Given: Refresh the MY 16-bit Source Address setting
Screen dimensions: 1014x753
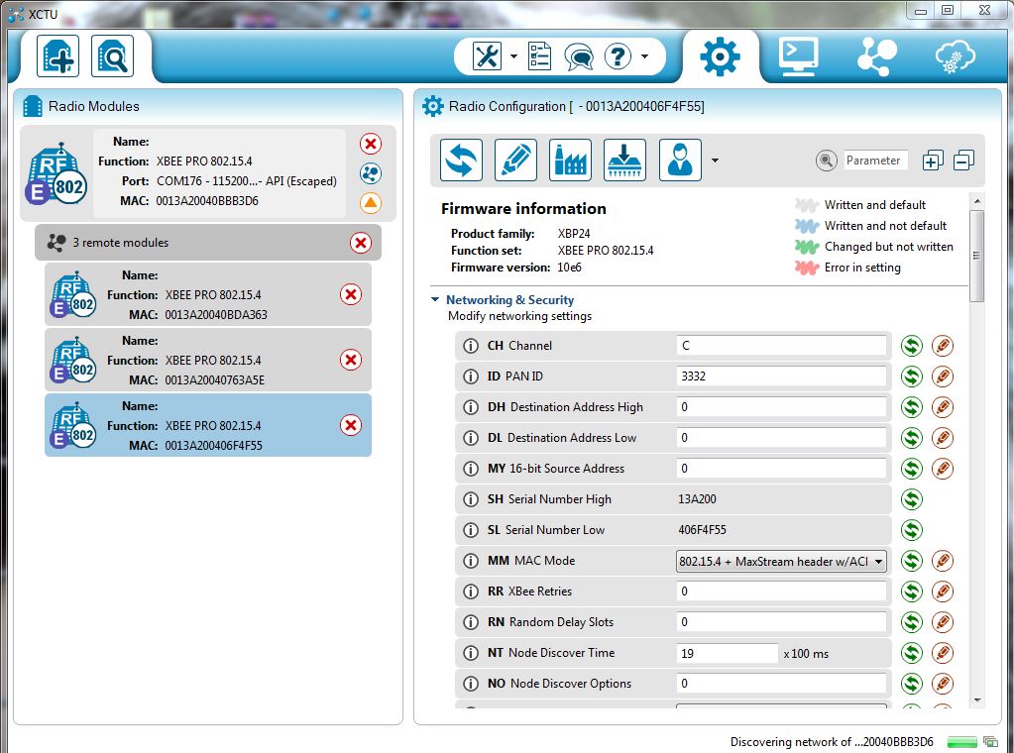Looking at the screenshot, I should coord(911,469).
